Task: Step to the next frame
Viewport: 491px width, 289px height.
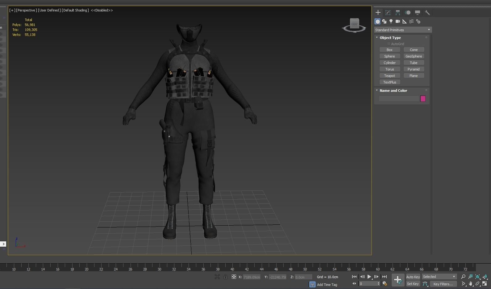Action: 376,277
